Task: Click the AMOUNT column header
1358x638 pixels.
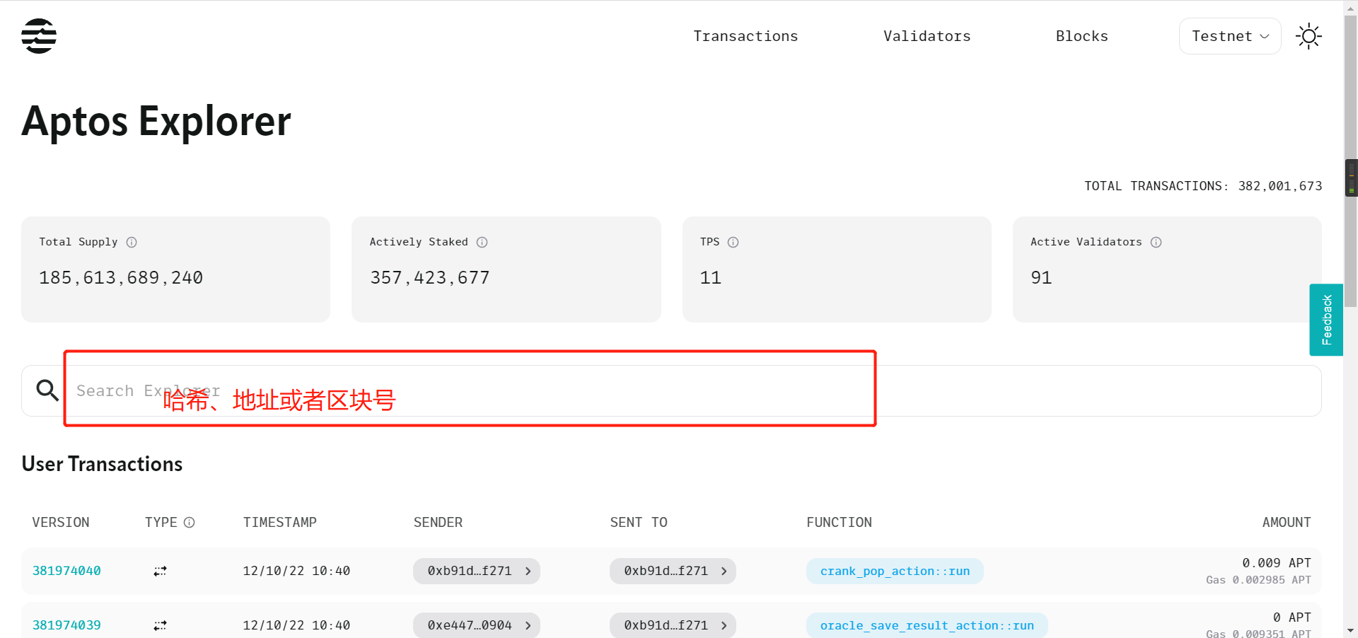Action: [1287, 522]
